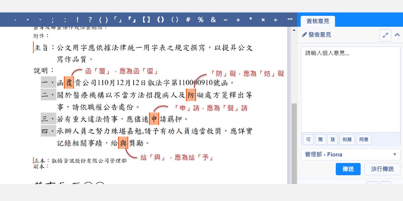This screenshot has height=201, width=403.
Task: Insert a question mark symbol
Action: [89, 20]
